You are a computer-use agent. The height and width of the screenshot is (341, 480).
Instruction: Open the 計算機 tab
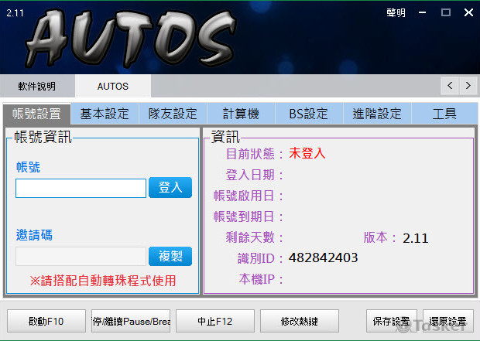point(242,114)
